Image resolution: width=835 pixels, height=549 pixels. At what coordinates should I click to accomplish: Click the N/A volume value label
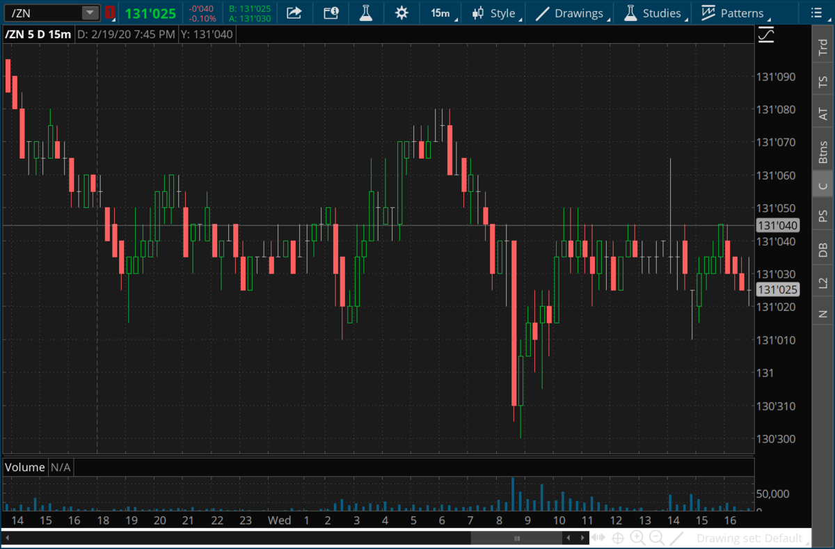61,468
